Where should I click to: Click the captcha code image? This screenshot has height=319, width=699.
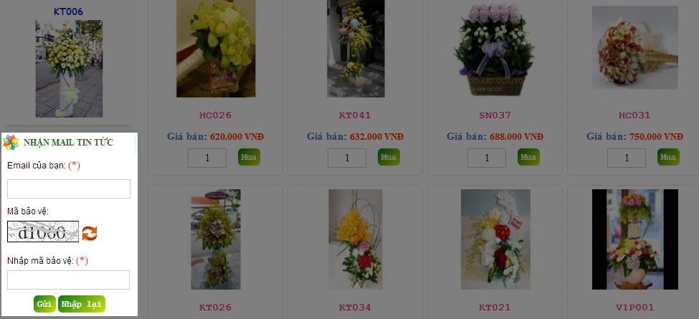coord(43,232)
